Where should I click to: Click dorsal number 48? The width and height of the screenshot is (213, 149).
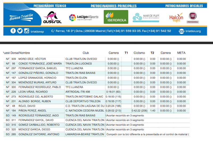pyautogui.click(x=14, y=106)
